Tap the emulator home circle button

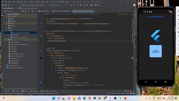coord(156,82)
